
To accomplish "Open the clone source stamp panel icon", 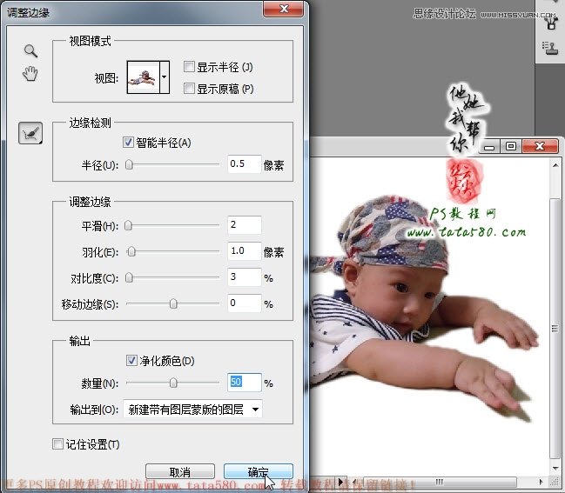I will [550, 48].
